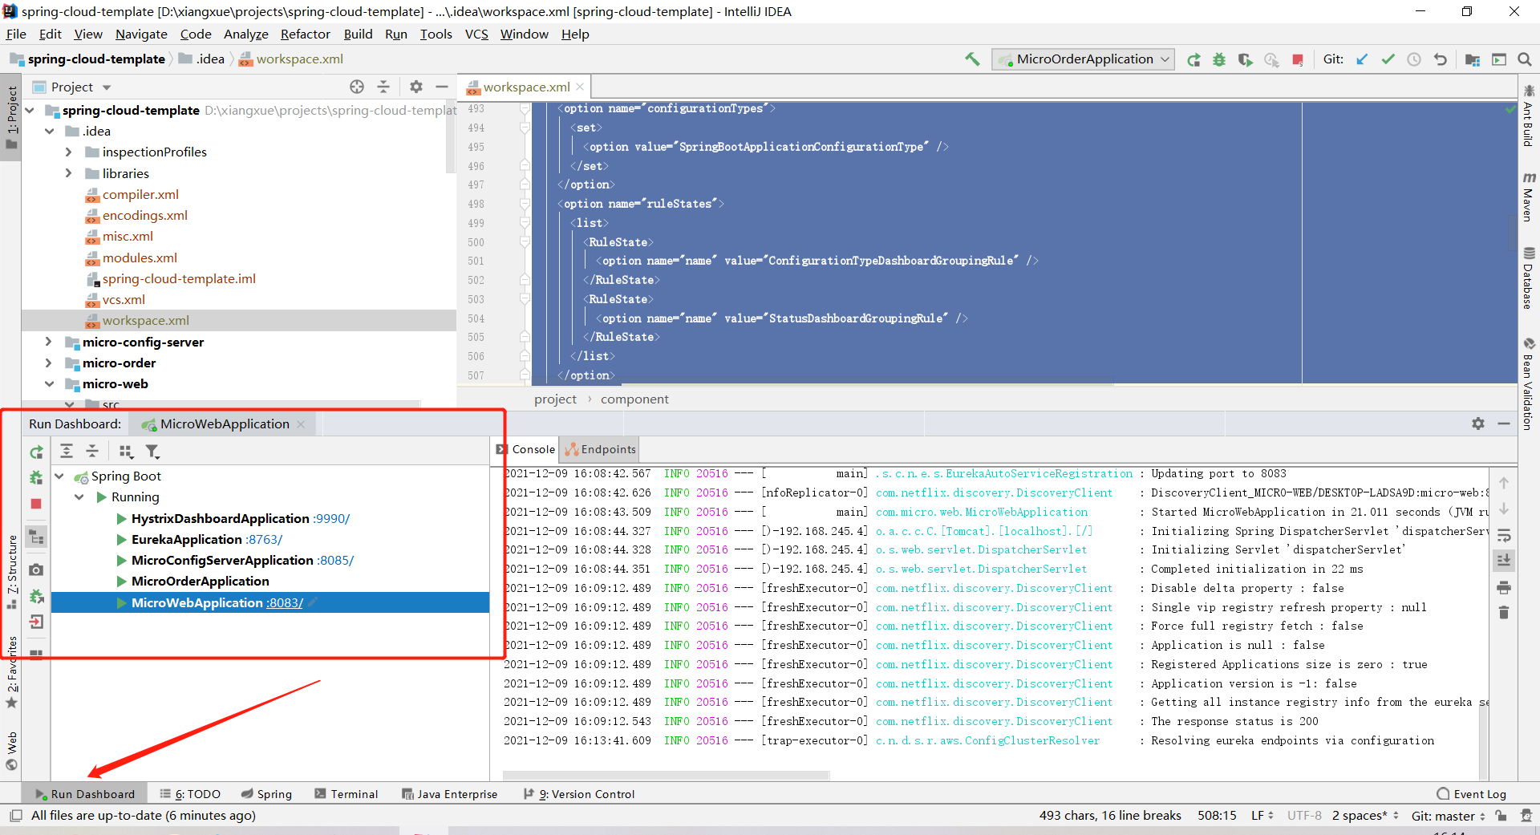
Task: Expand the micro-config-server module
Action: pyautogui.click(x=49, y=342)
